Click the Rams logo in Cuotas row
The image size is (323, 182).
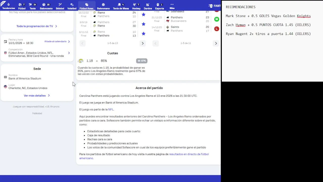pos(81,61)
